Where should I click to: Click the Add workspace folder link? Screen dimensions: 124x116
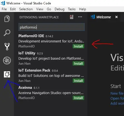[x=117, y=104]
